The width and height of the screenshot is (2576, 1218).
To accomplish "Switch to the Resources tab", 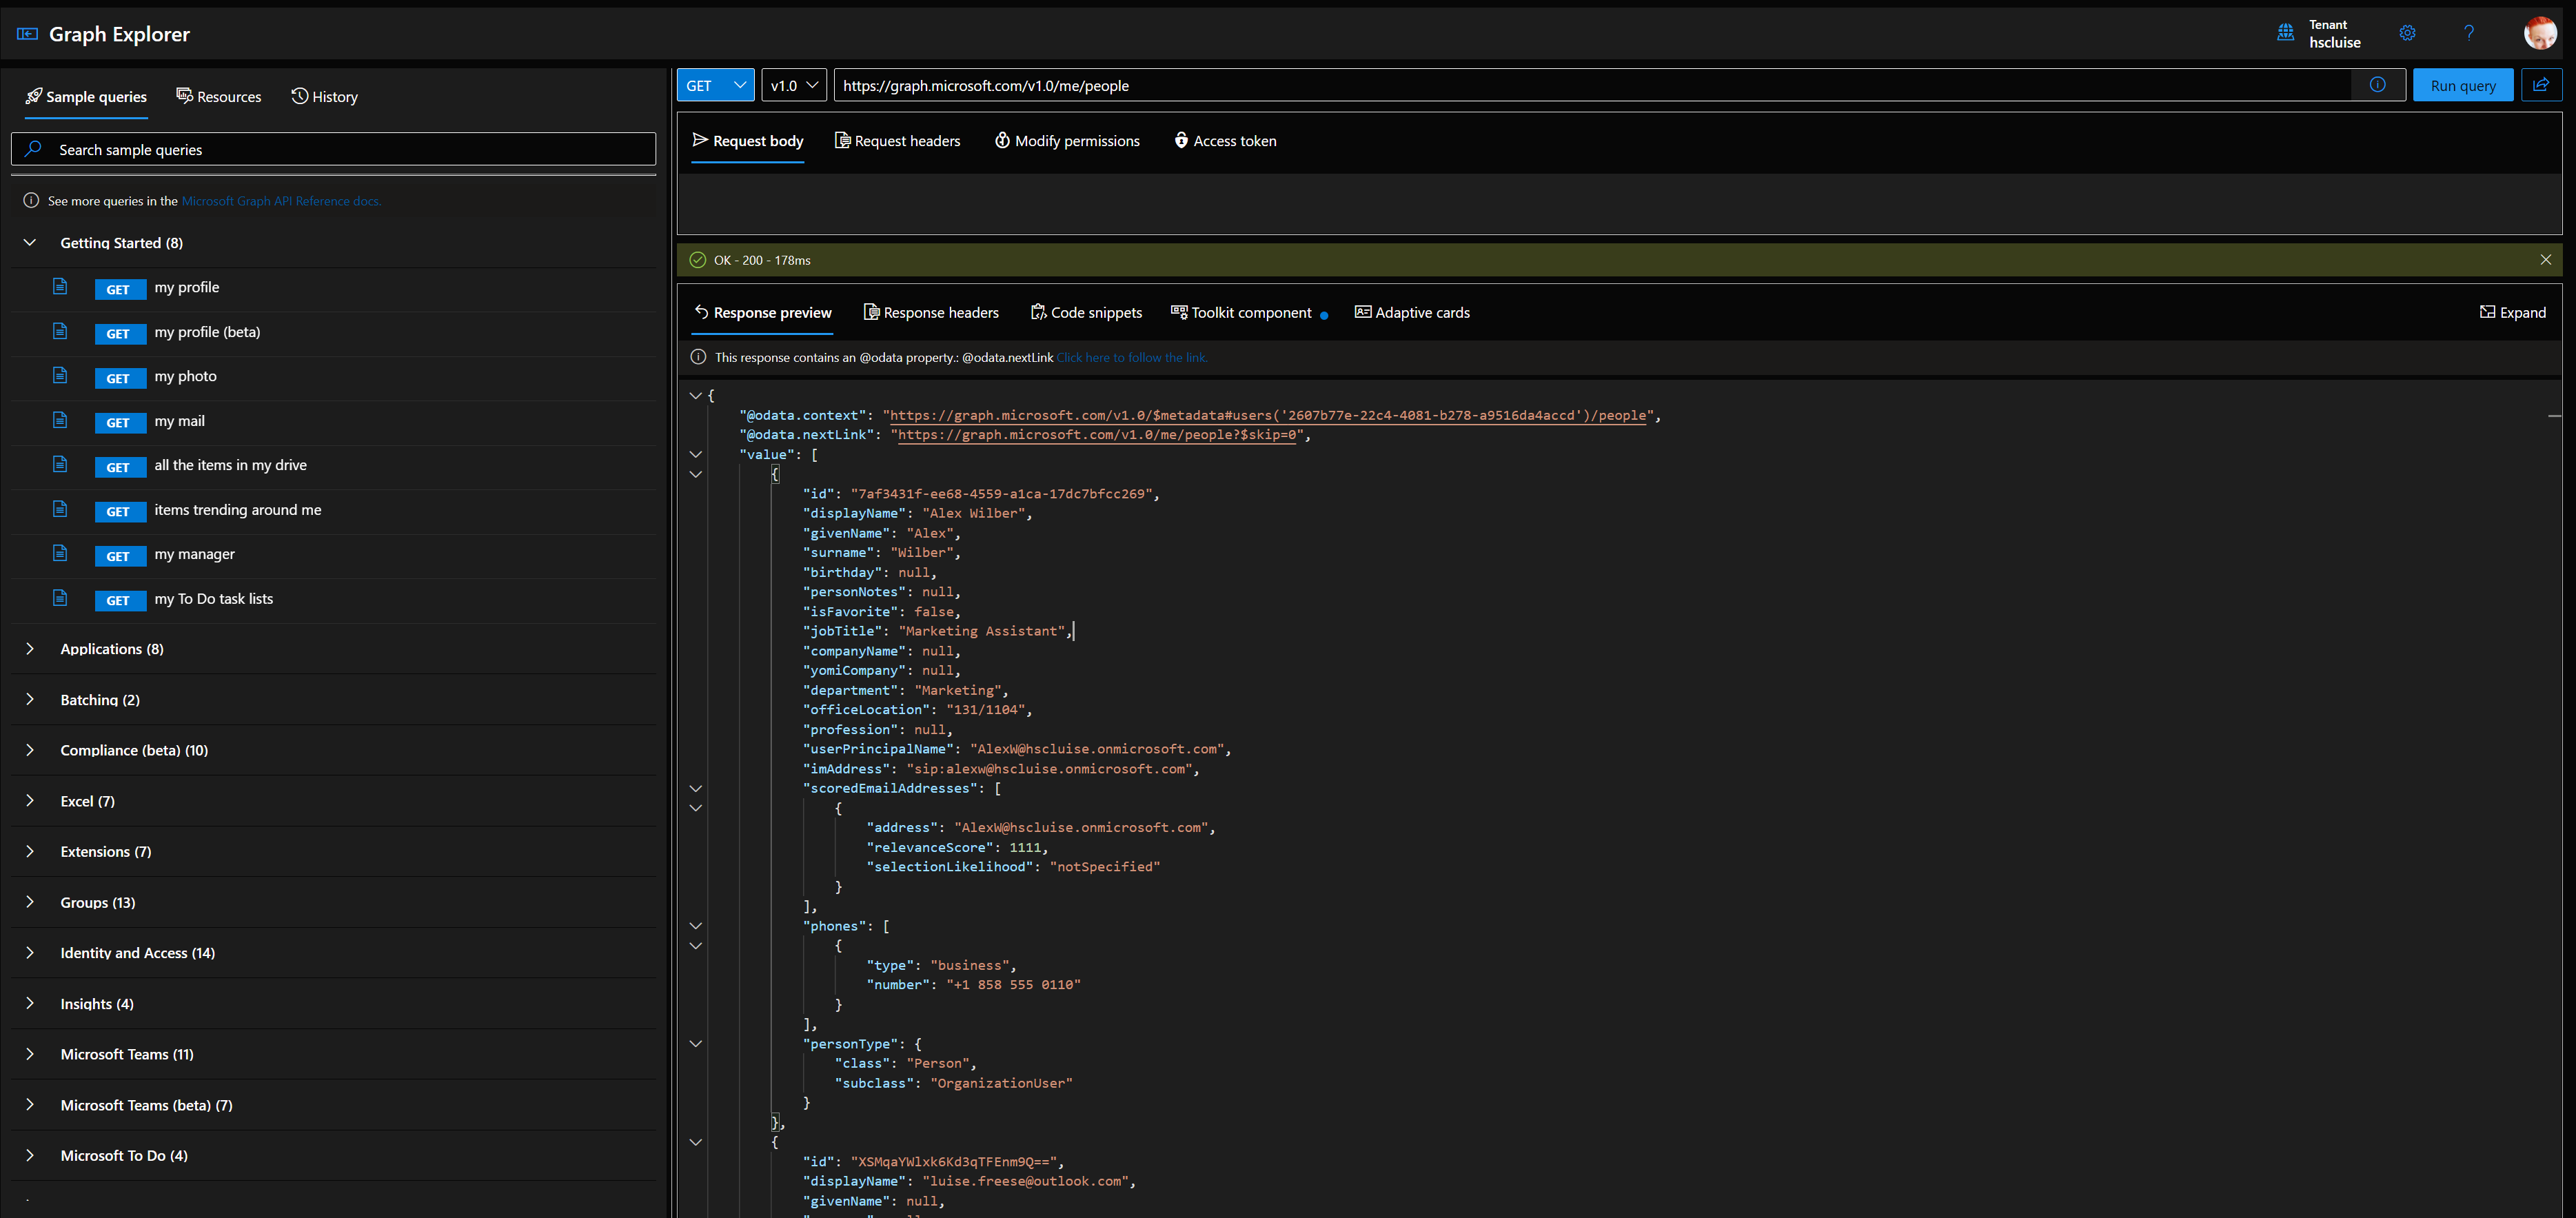I will 219,97.
